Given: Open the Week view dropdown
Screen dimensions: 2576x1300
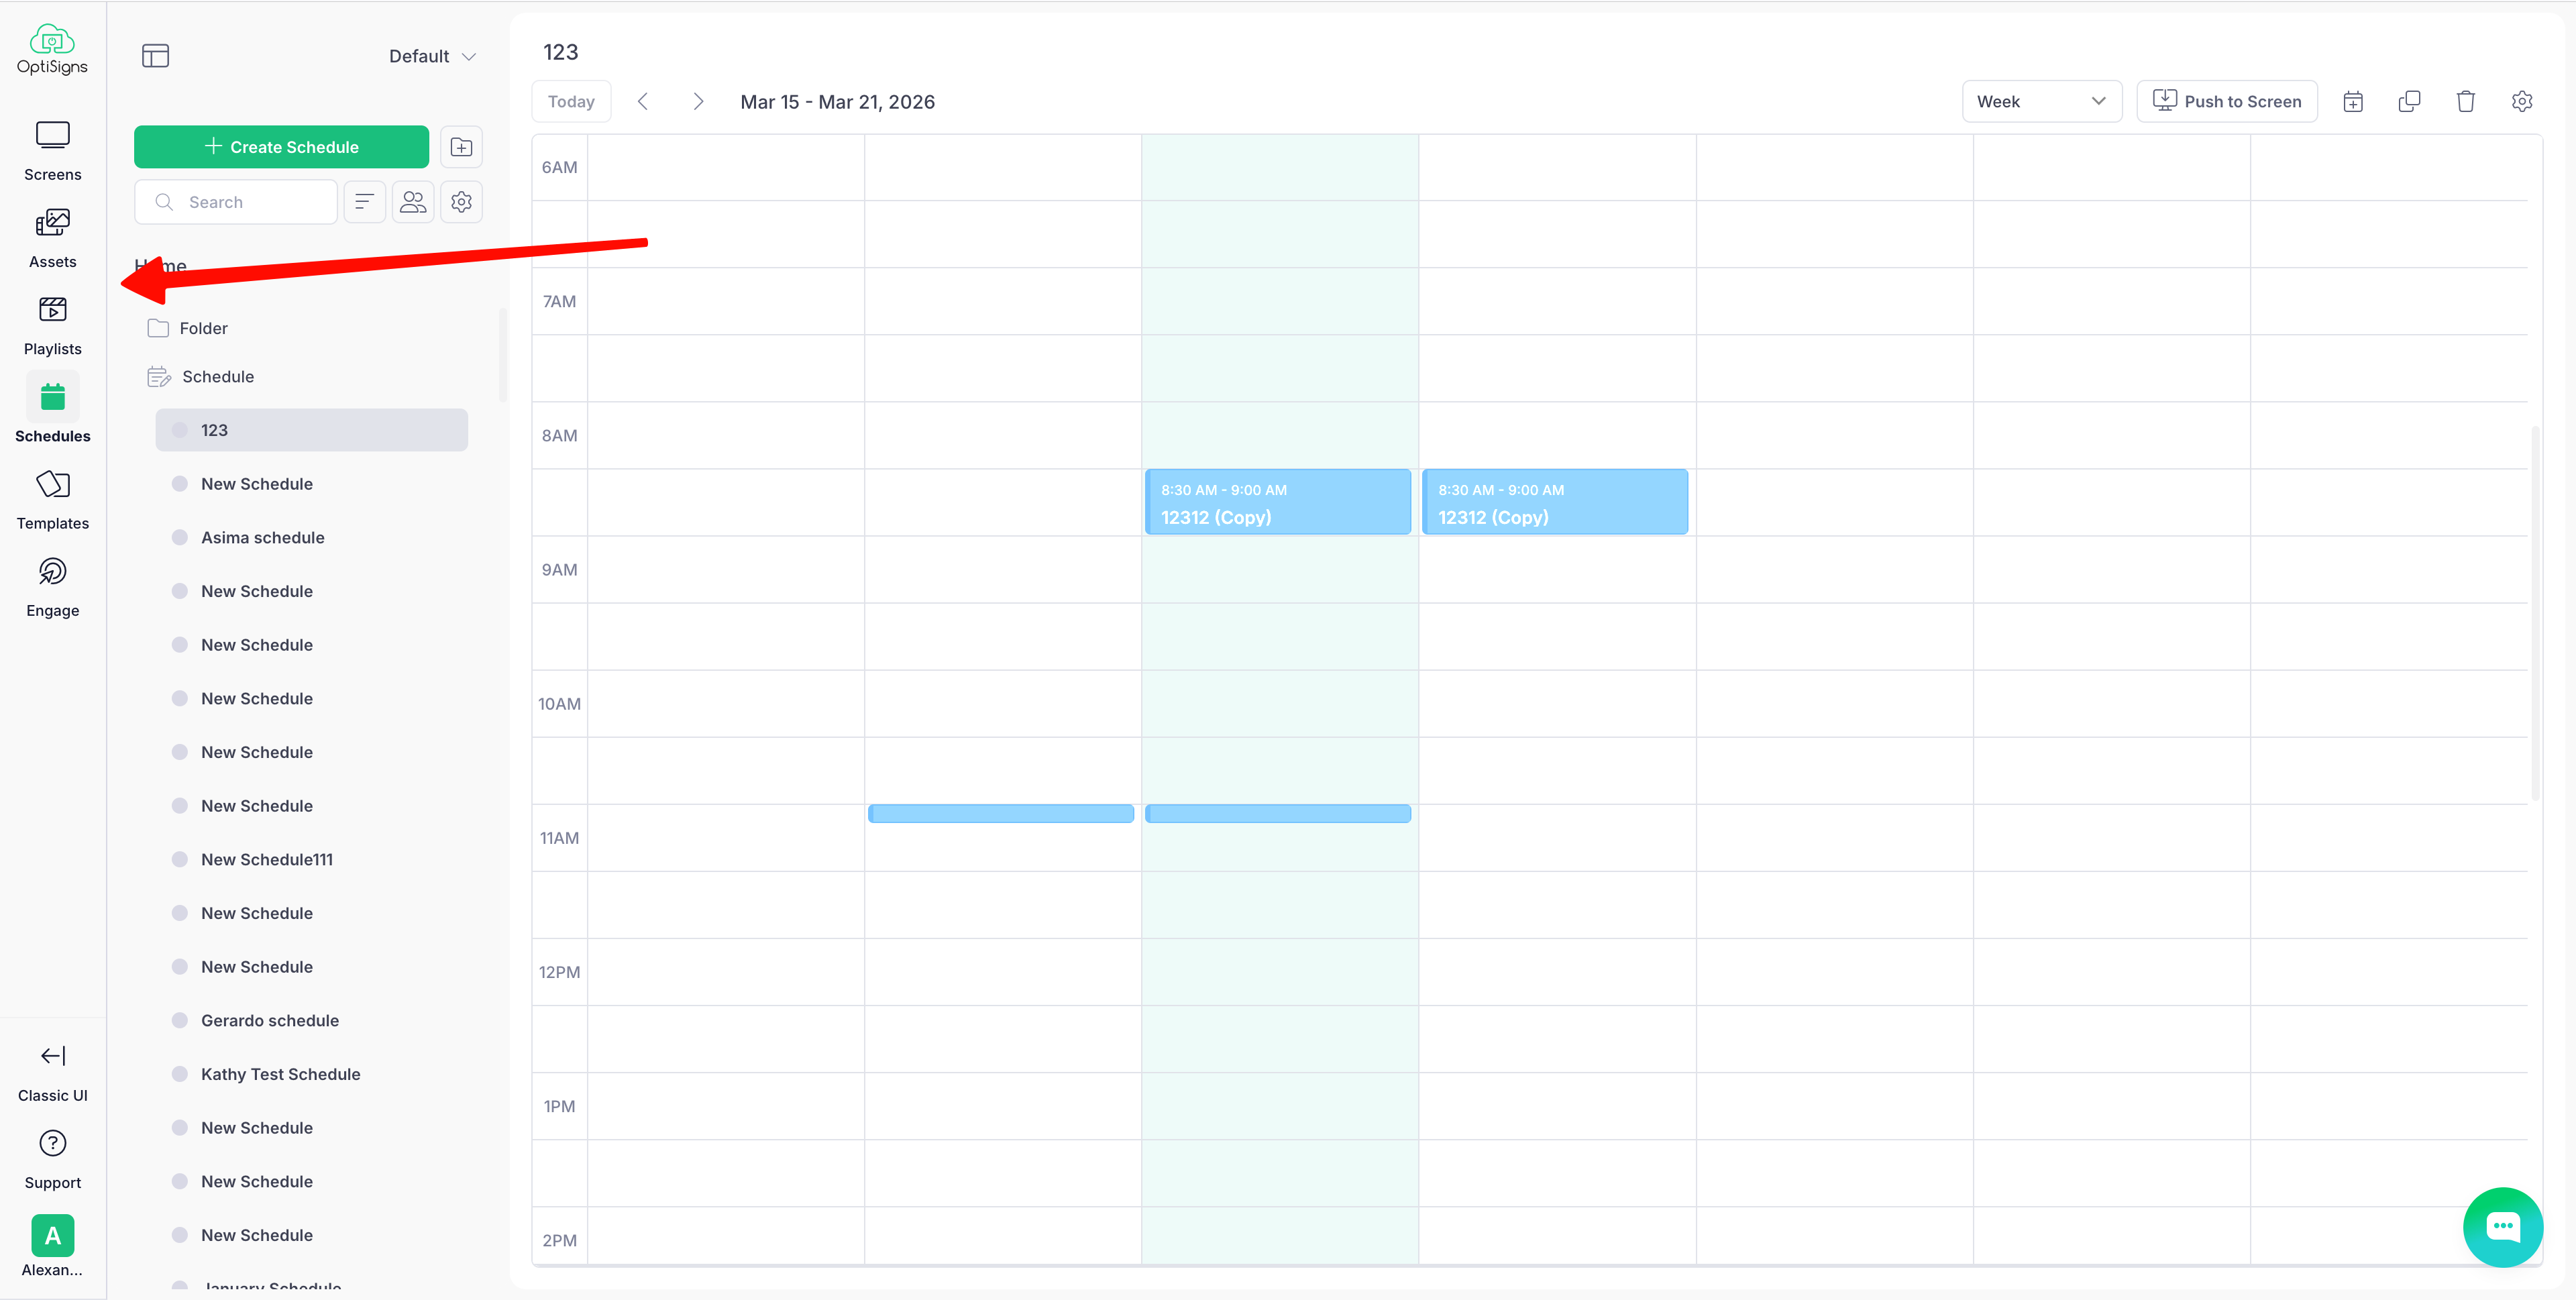Looking at the screenshot, I should click(2041, 101).
